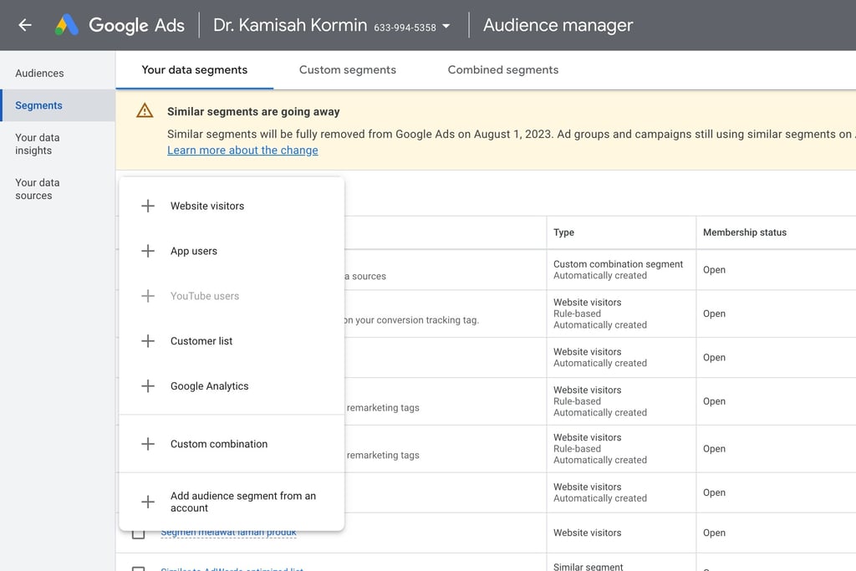Viewport: 856px width, 571px height.
Task: Open Combined segments tab
Action: click(503, 69)
